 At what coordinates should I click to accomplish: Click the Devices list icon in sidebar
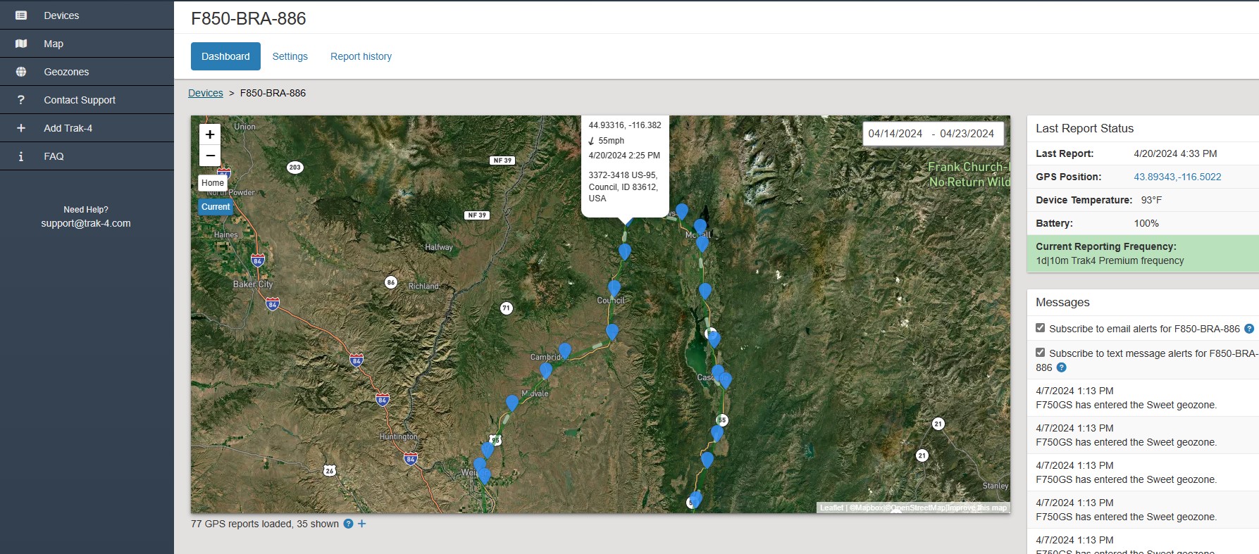[x=21, y=15]
